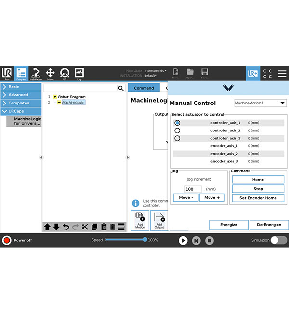Expand the Advanced section
Screen dimensions: 289x313
[x=21, y=95]
